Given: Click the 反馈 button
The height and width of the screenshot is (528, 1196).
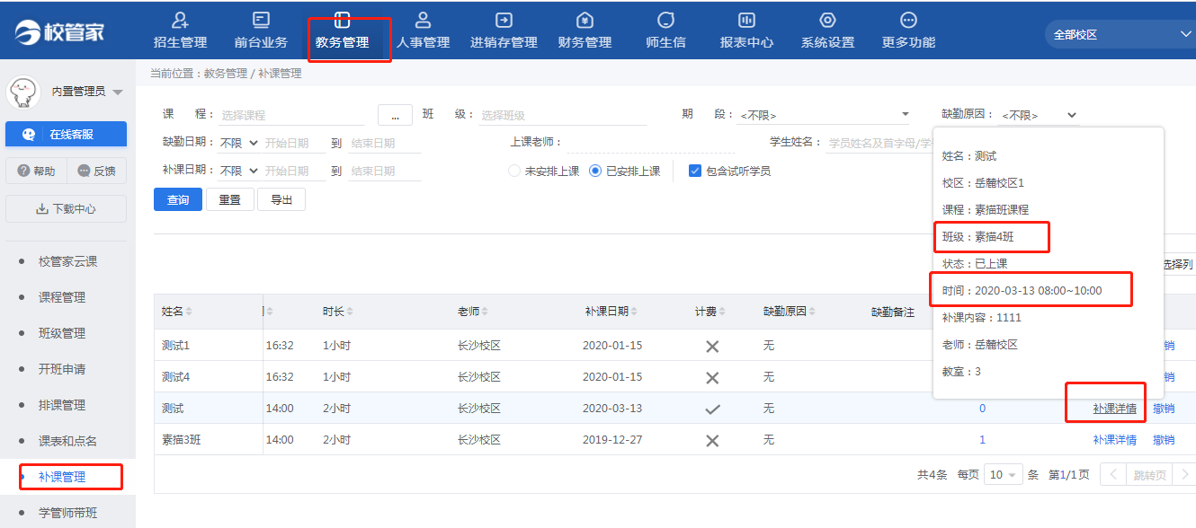Looking at the screenshot, I should pos(97,171).
